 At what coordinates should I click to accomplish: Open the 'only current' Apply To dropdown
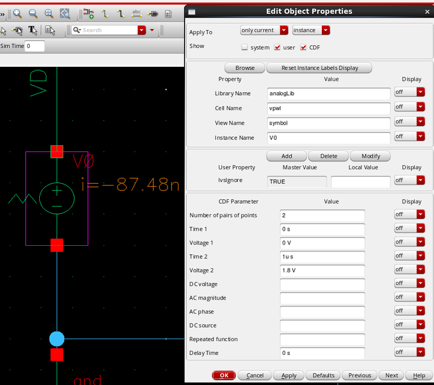(x=265, y=30)
